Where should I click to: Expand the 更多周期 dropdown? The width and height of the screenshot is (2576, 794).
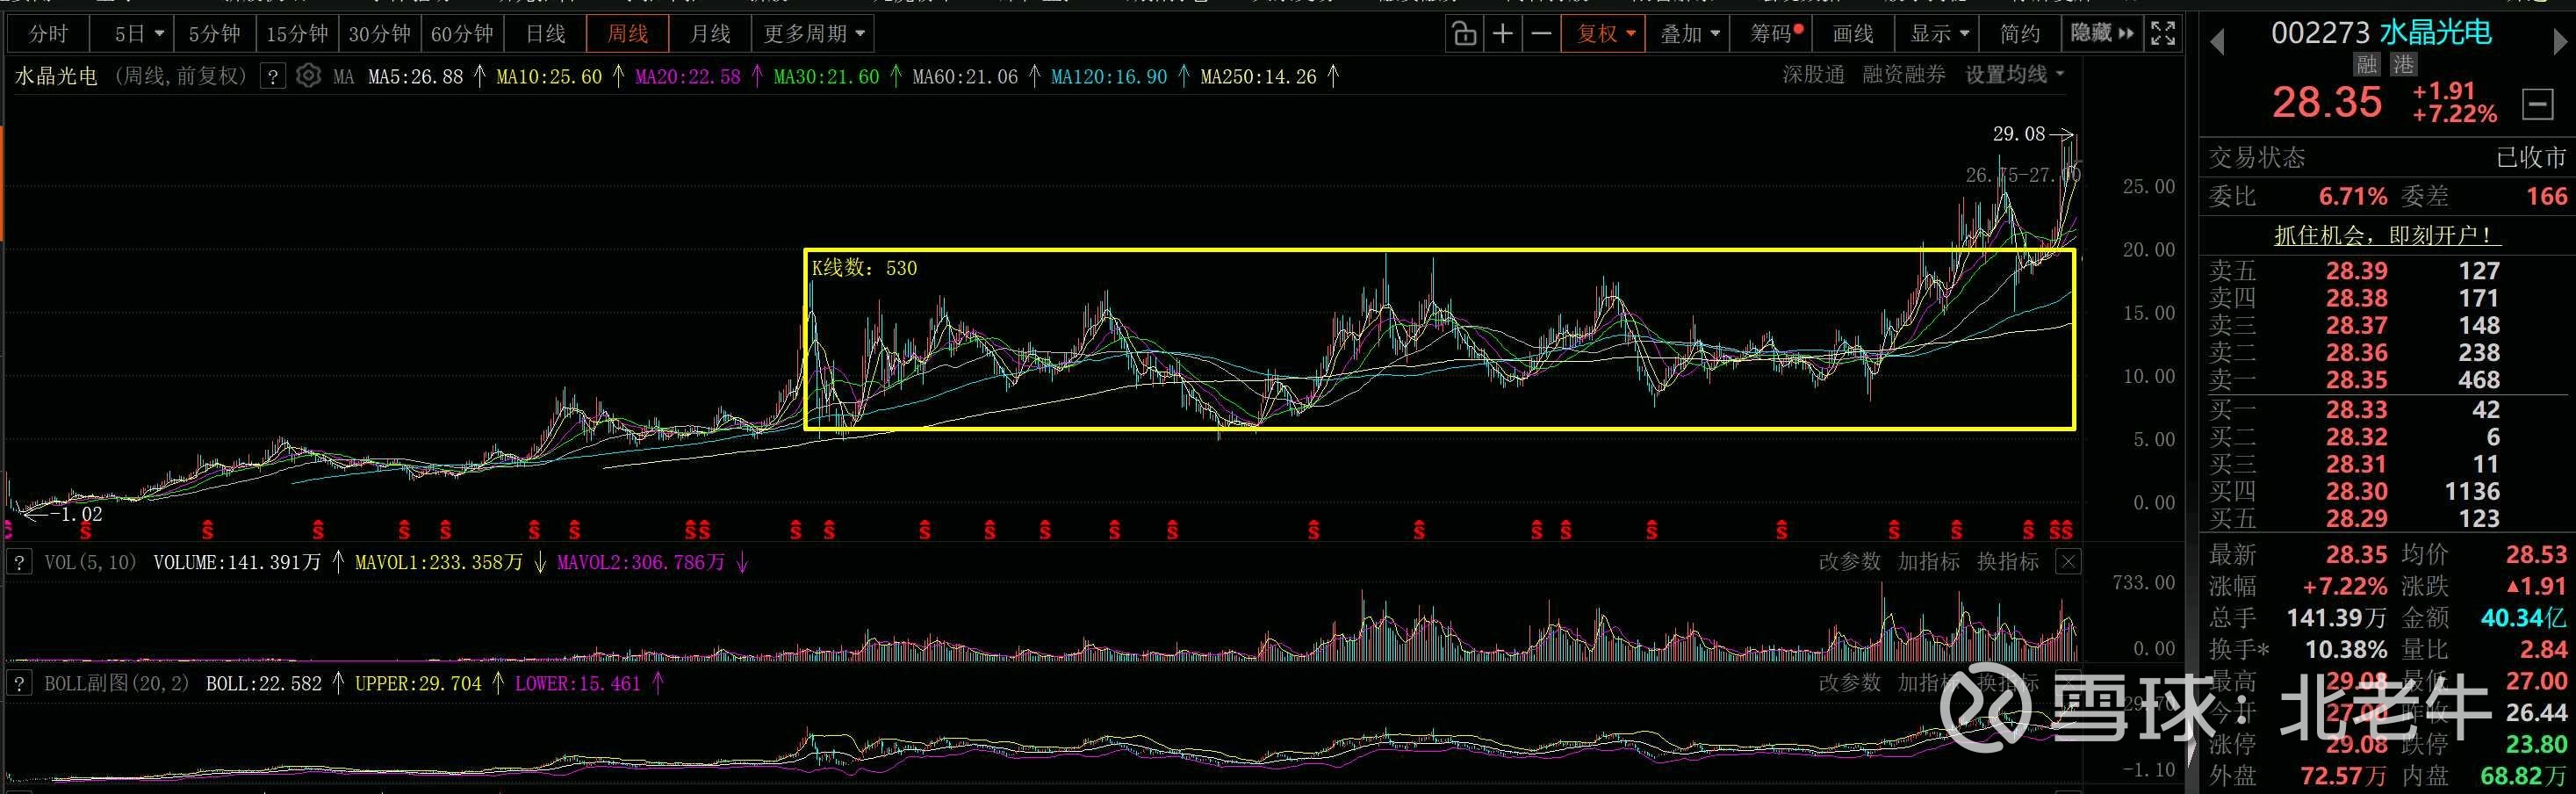(813, 34)
